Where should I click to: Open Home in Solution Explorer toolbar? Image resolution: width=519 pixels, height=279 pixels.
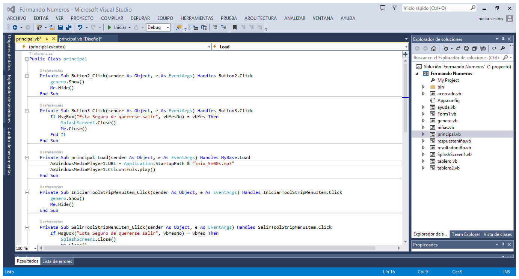(x=434, y=48)
